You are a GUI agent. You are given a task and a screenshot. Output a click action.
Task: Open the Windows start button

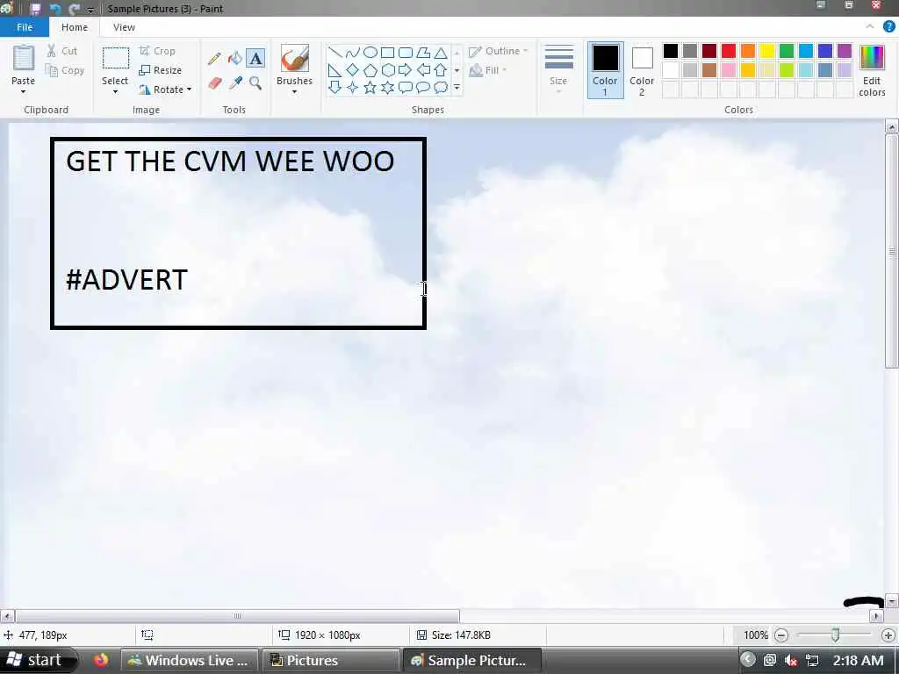pos(37,660)
